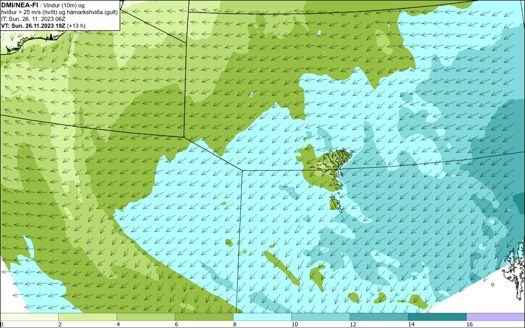Click the "Vindur (10m) og" header text
The height and width of the screenshot is (328, 525).
tap(64, 5)
